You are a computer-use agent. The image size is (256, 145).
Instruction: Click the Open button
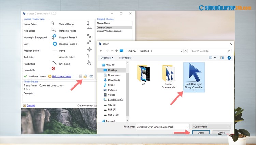point(201,133)
